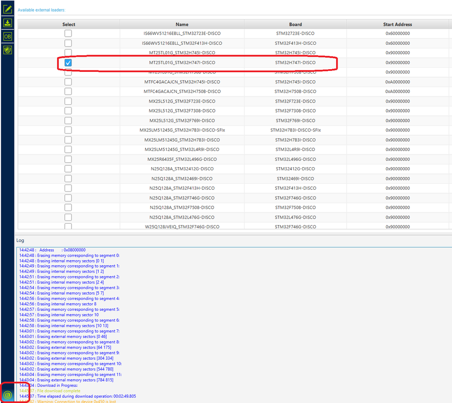This screenshot has width=452, height=403.
Task: Uncheck the MT25TL01G_STM32H747I-DISCO loader checkbox
Action: tap(68, 62)
